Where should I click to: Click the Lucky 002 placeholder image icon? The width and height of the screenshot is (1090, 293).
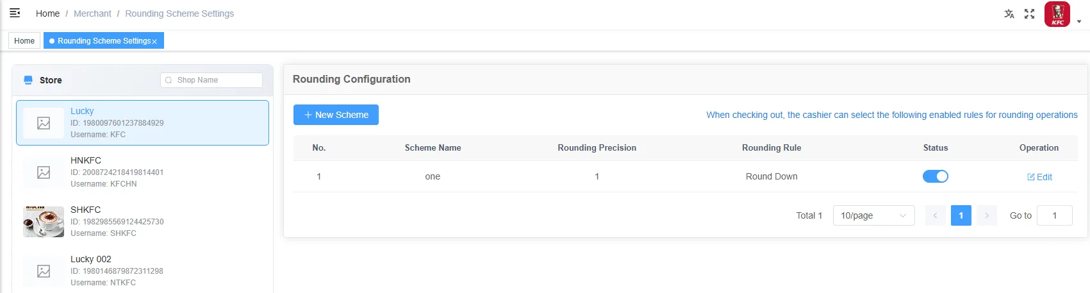pyautogui.click(x=44, y=271)
